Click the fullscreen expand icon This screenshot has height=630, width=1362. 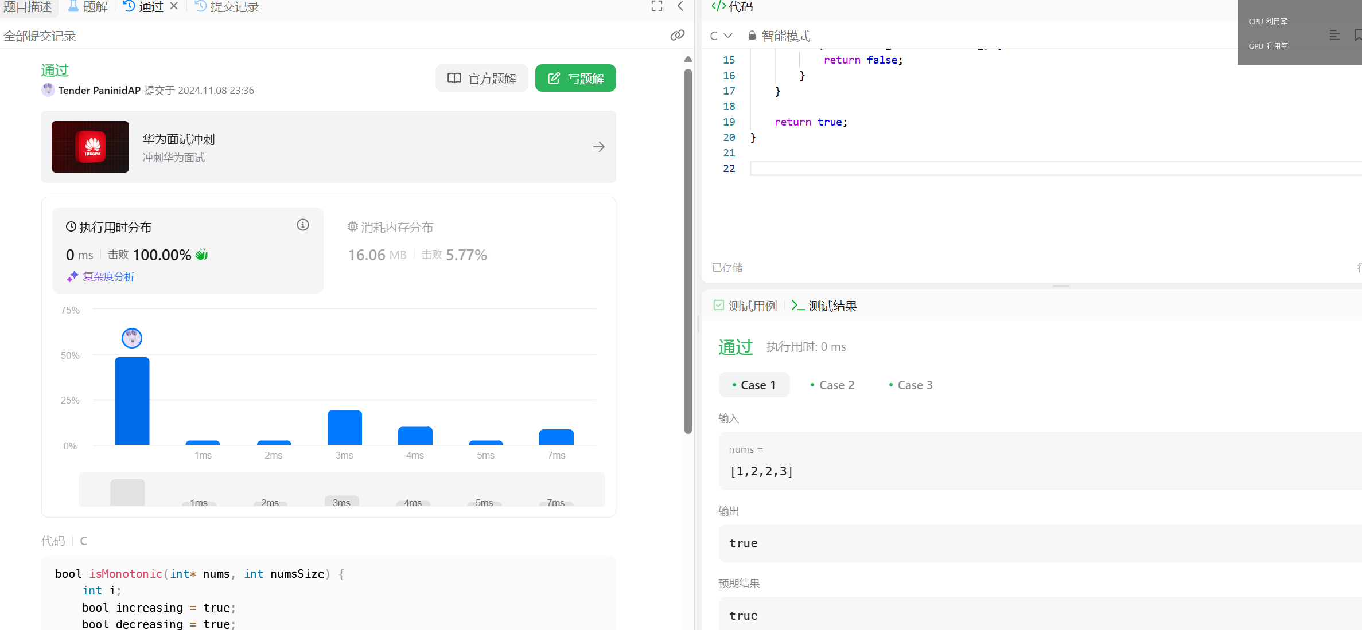click(657, 6)
